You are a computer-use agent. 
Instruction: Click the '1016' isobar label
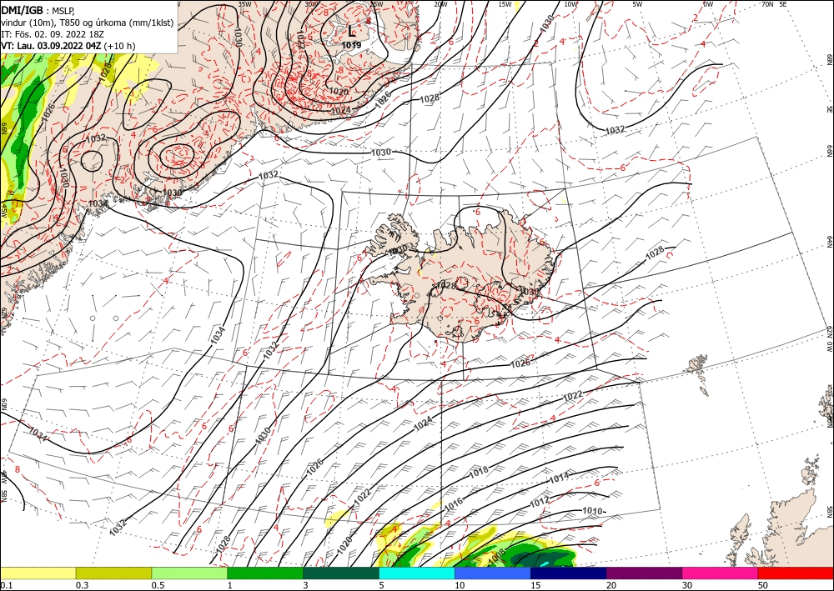tap(453, 503)
